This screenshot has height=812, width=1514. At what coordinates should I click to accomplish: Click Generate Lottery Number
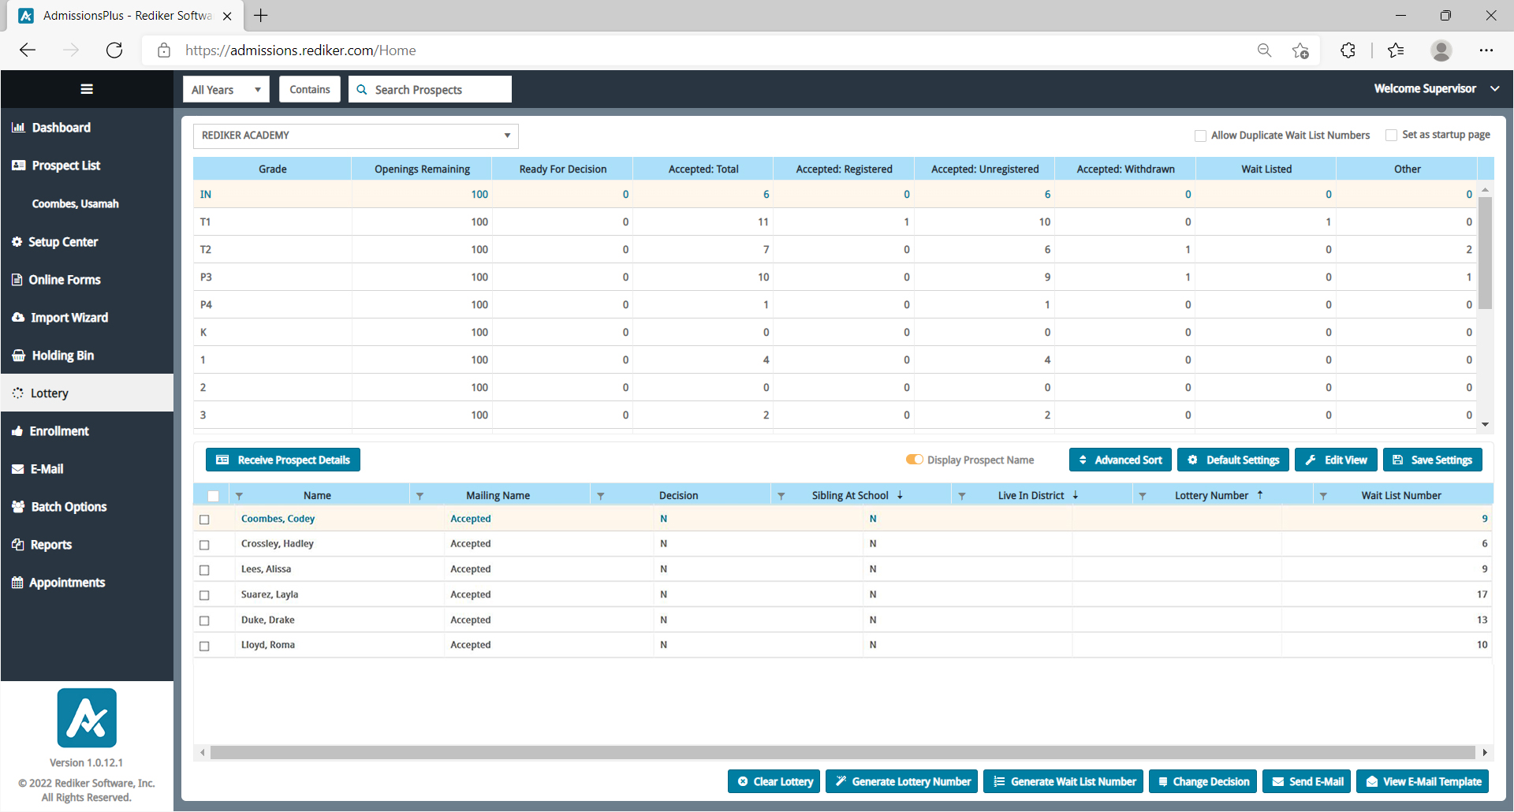[x=901, y=781]
